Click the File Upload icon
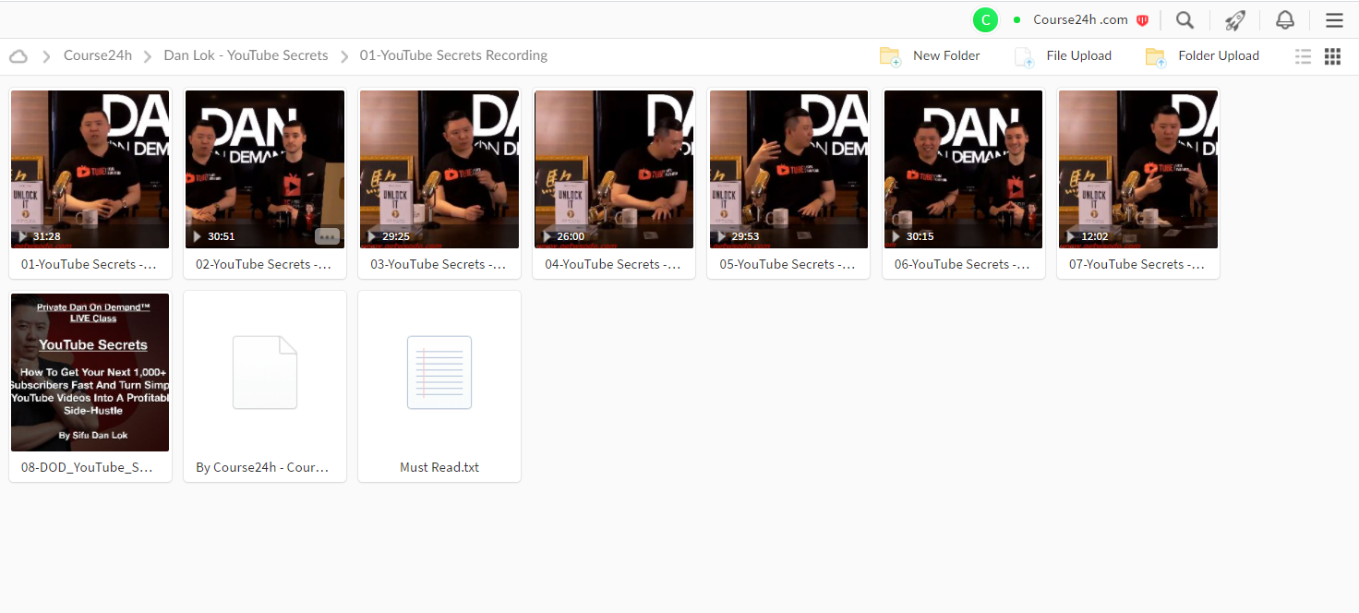 (1024, 57)
